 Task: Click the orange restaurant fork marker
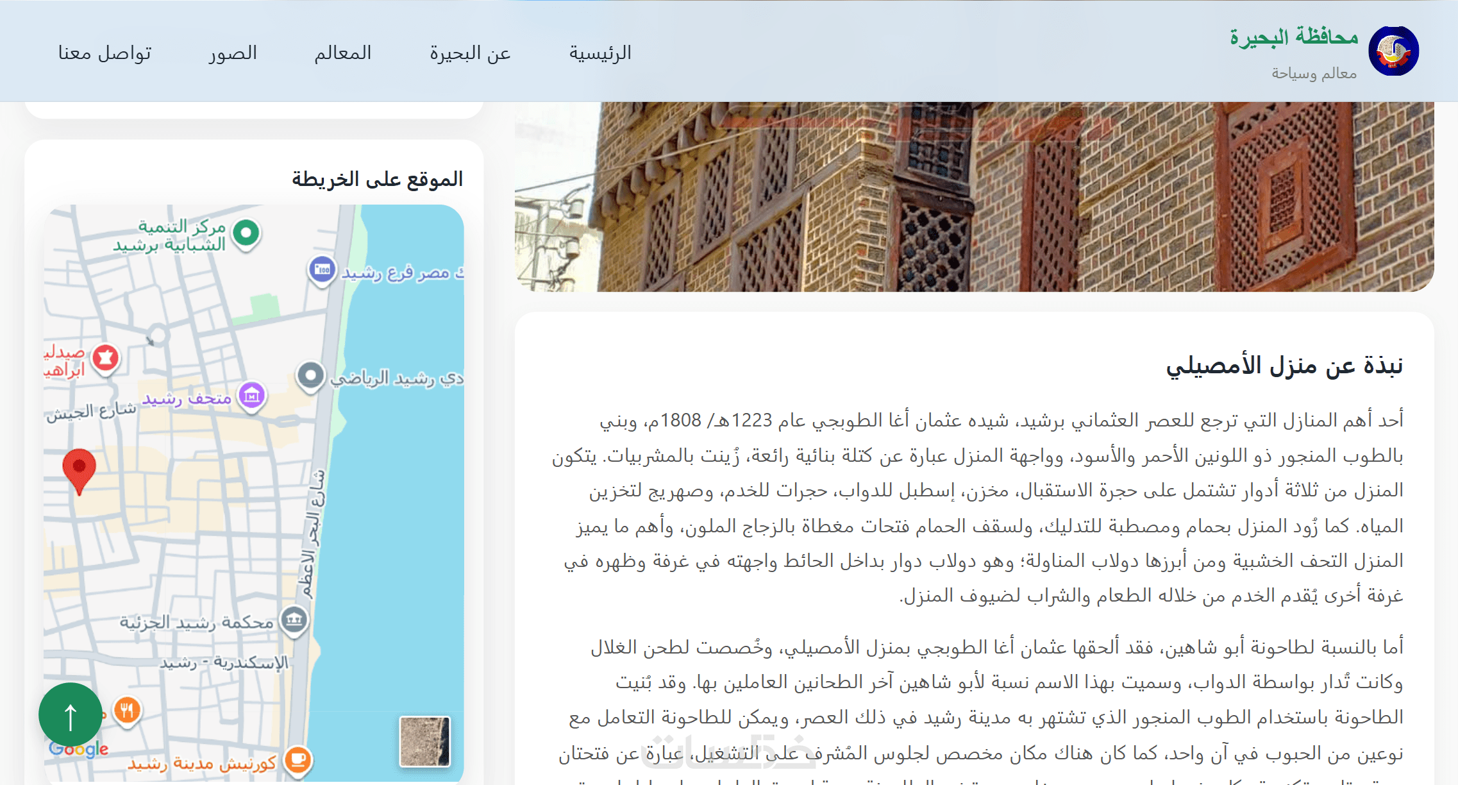[127, 710]
